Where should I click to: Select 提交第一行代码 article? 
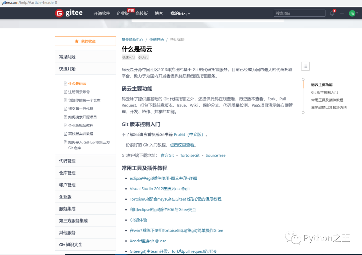(x=81, y=109)
